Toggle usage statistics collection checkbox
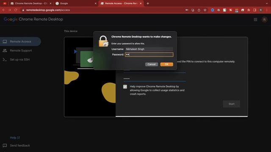Screen dimensions: 271x152 pos(125,87)
